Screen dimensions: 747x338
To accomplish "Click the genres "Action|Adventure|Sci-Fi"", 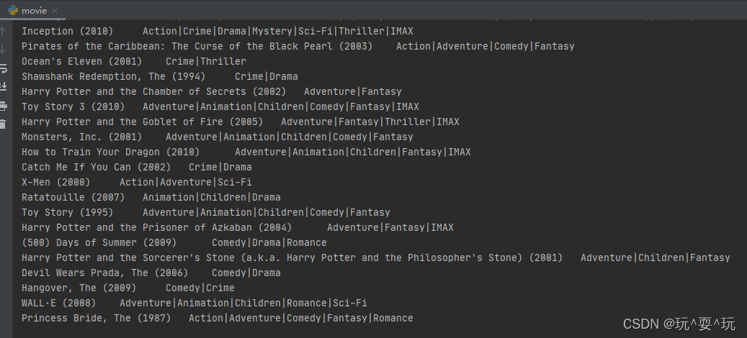I will 186,183.
